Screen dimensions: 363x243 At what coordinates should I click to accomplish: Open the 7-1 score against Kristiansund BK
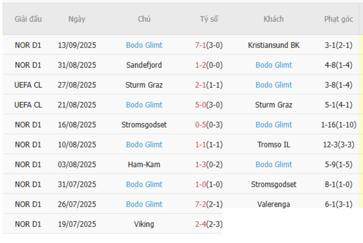pyautogui.click(x=200, y=45)
